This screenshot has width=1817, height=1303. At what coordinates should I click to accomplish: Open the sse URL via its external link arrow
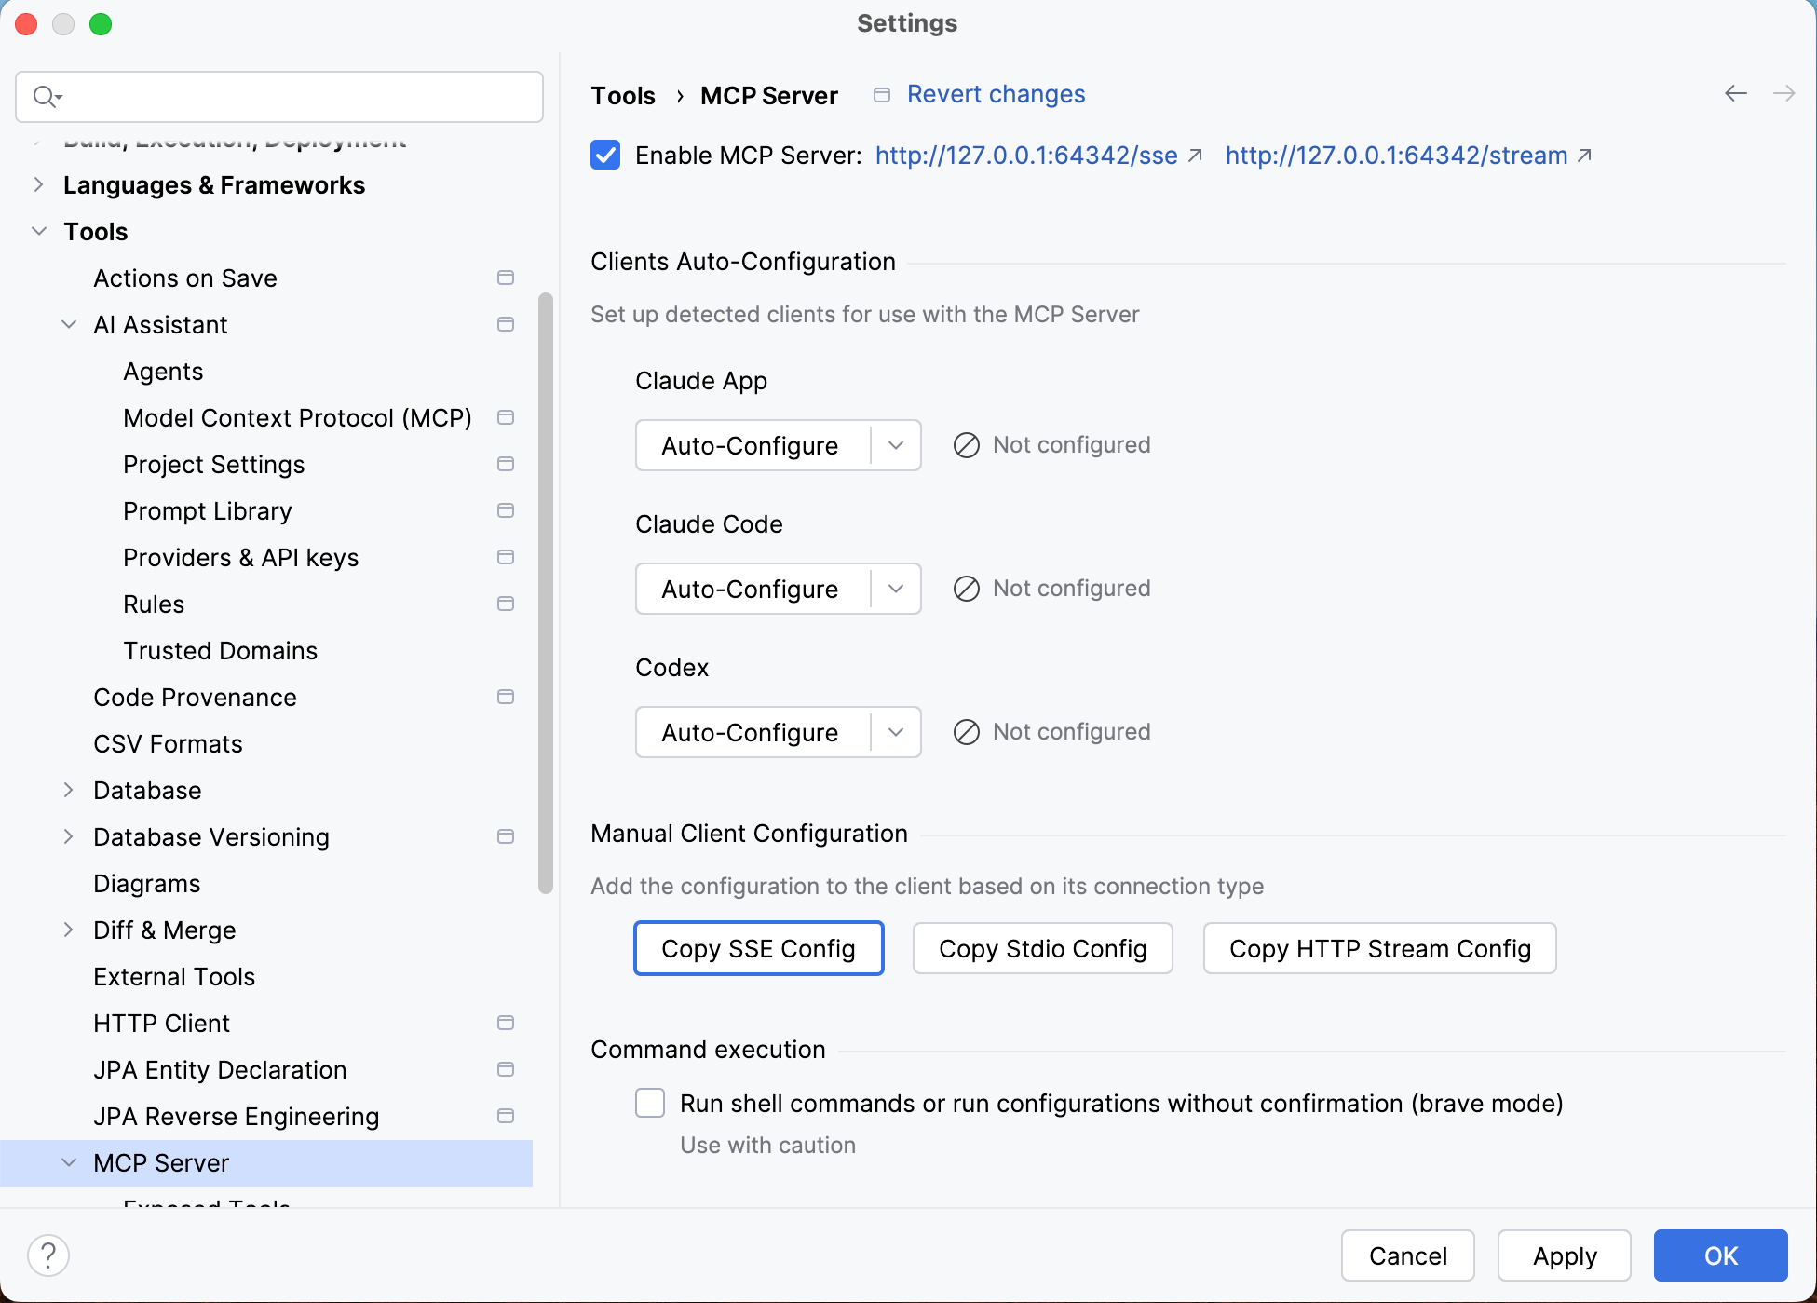(1194, 156)
